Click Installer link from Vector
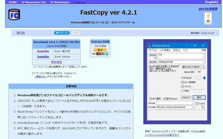The image size is (223, 139). pyautogui.click(x=43, y=57)
